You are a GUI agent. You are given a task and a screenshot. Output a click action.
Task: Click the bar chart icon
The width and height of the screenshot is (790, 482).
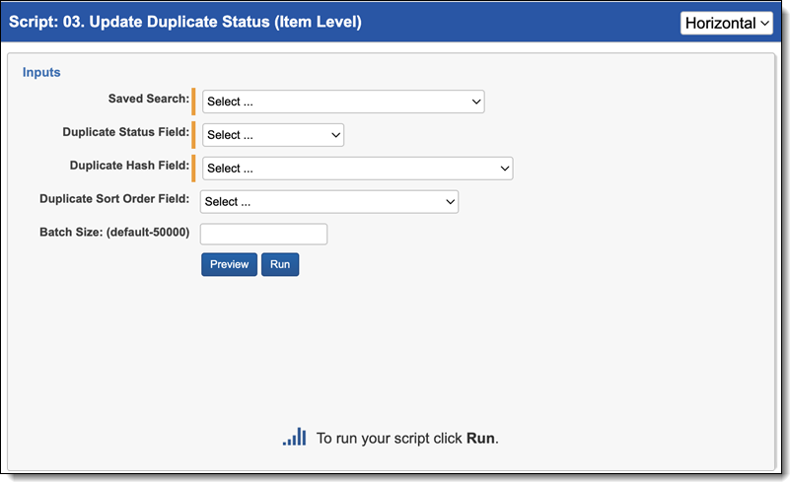click(x=294, y=437)
